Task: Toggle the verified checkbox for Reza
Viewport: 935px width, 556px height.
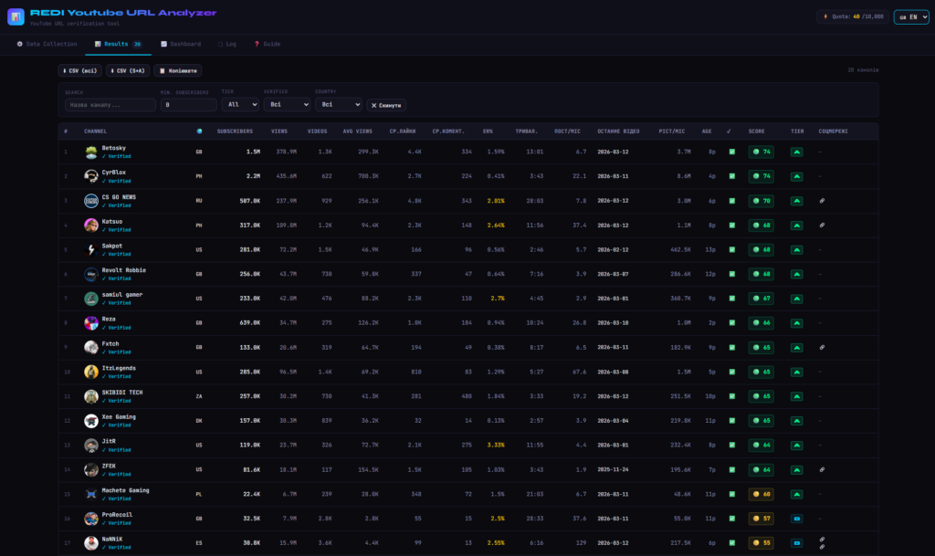Action: coord(731,323)
